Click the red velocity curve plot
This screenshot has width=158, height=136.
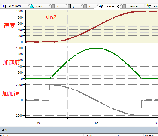click(x=92, y=27)
